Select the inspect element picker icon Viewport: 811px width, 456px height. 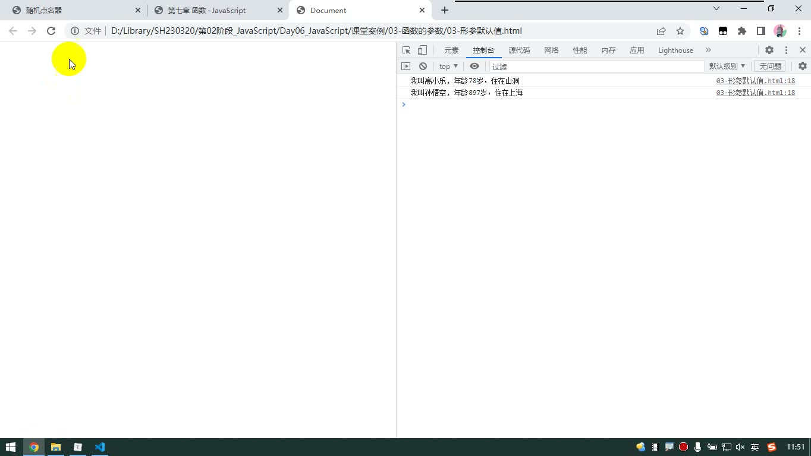[x=406, y=50]
